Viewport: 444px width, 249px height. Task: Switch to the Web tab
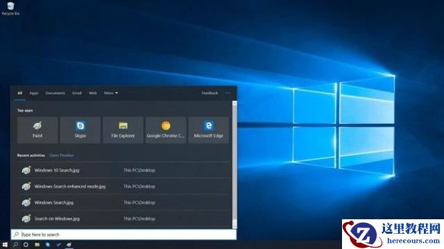pyautogui.click(x=93, y=93)
